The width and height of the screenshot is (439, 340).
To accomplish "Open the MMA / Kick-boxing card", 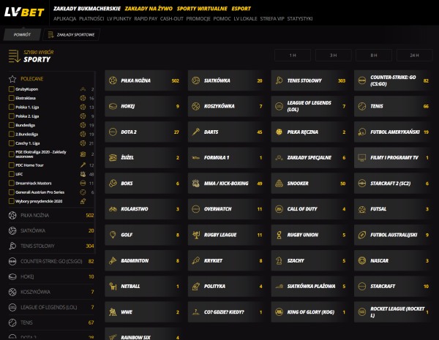I will coord(226,184).
